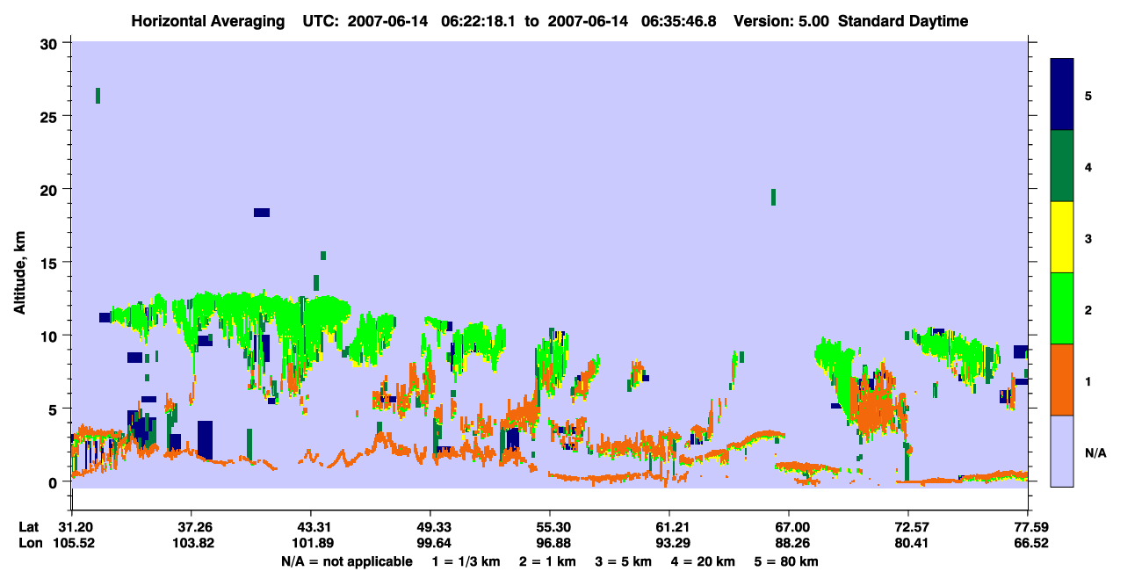The height and width of the screenshot is (586, 1142).
Task: Click the bright green level 2 colorbar segment
Action: [x=1062, y=308]
